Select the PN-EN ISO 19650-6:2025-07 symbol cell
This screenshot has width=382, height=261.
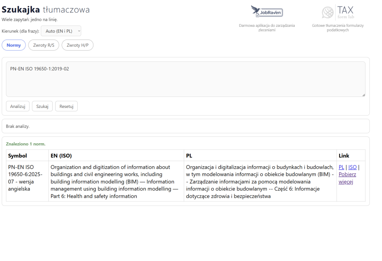click(x=25, y=178)
